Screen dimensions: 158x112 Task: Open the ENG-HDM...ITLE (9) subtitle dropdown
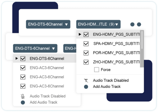98,24
